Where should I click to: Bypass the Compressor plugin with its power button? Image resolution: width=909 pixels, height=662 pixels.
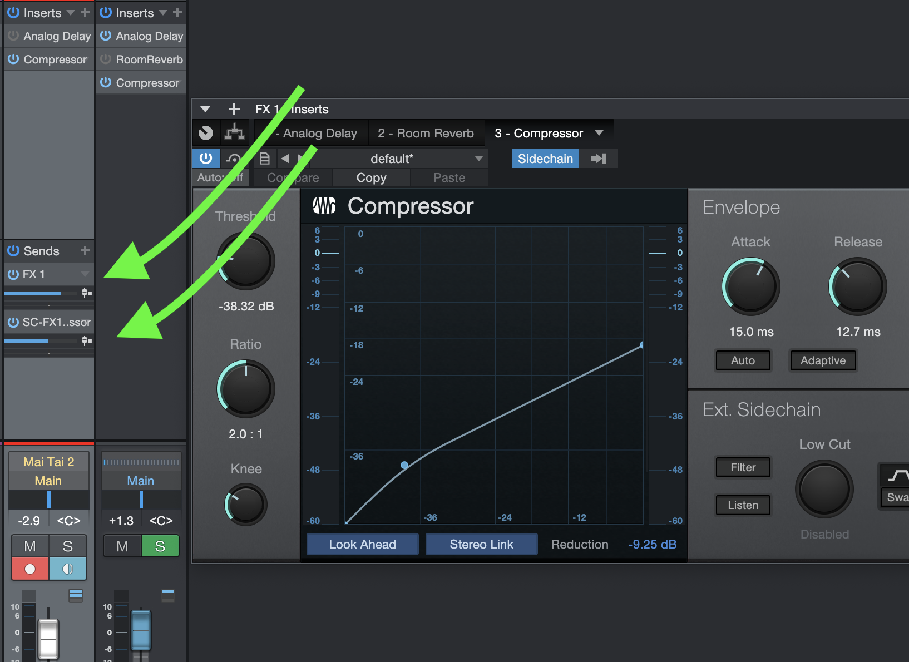tap(206, 159)
